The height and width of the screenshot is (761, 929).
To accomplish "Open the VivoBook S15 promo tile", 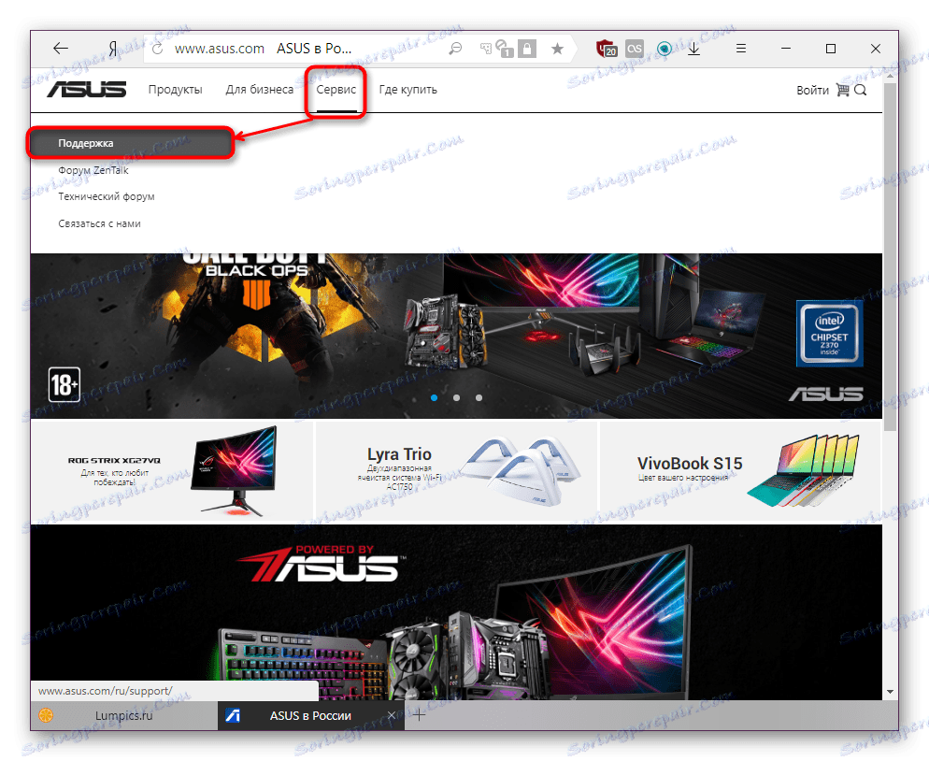I will (x=740, y=471).
